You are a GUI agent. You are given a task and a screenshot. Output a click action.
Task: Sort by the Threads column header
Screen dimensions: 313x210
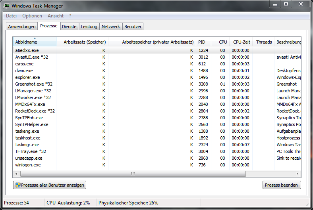pyautogui.click(x=263, y=42)
